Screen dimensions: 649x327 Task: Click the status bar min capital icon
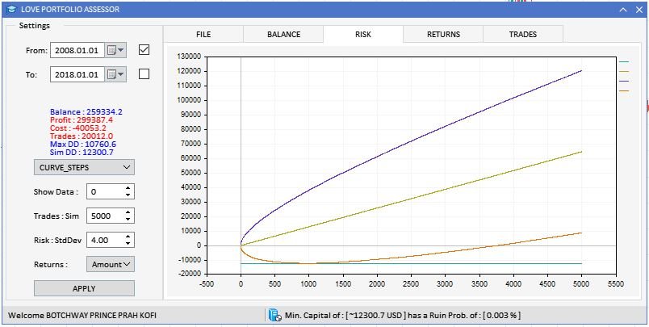click(x=274, y=315)
